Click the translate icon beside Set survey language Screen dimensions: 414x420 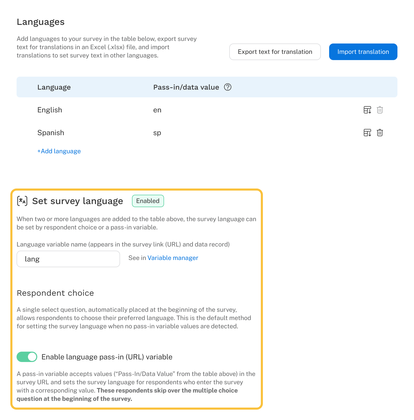[x=22, y=201]
